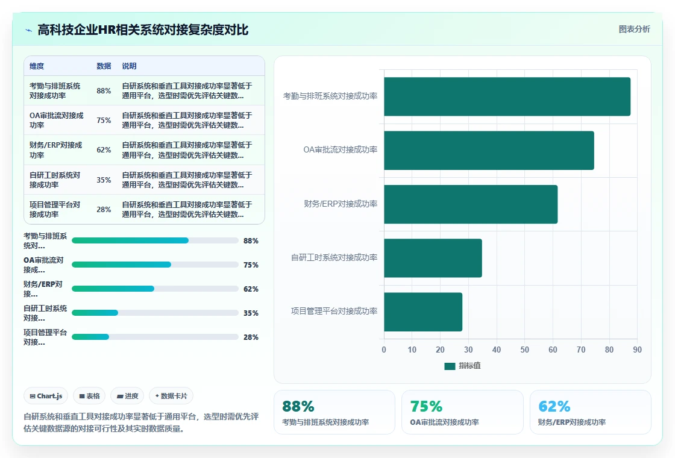Click the 62% value in table

(104, 150)
